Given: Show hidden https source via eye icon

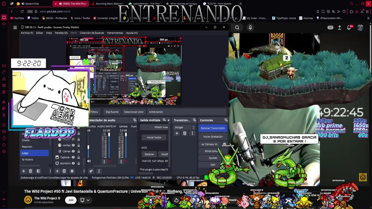Looking at the screenshot, I should (73, 139).
